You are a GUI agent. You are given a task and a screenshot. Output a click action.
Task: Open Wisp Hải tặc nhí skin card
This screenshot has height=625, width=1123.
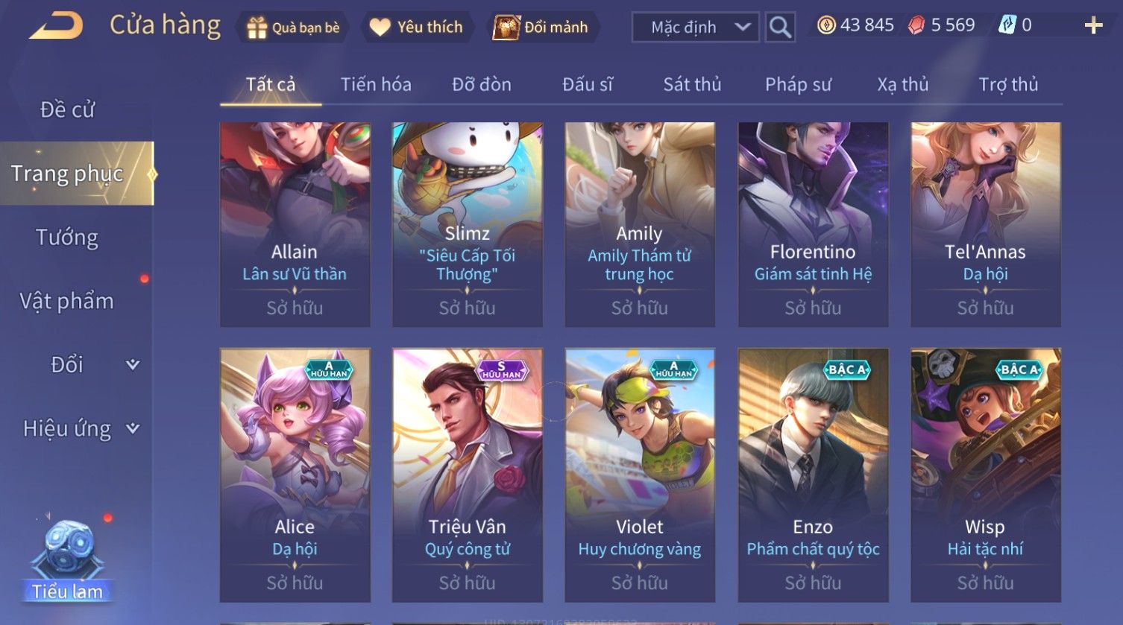pyautogui.click(x=985, y=475)
